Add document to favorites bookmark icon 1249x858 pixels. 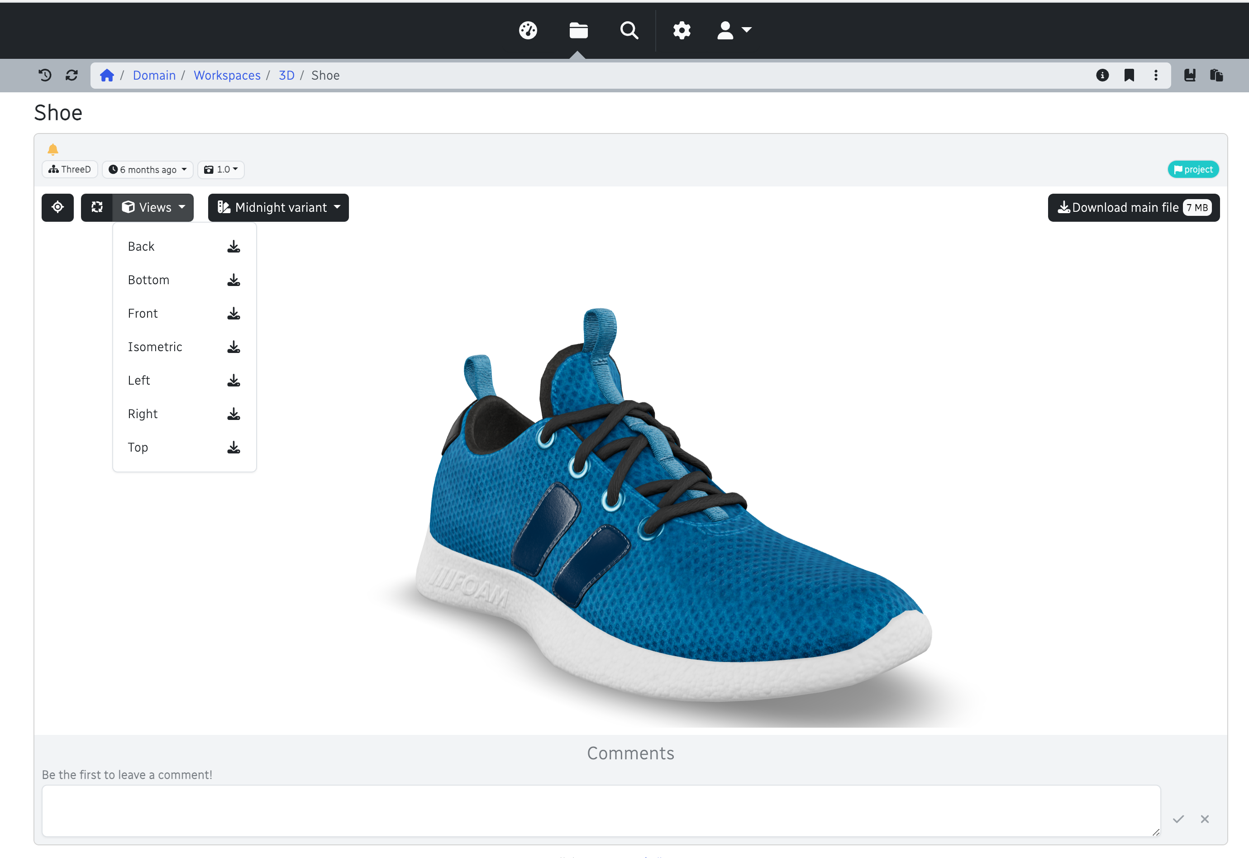1129,75
